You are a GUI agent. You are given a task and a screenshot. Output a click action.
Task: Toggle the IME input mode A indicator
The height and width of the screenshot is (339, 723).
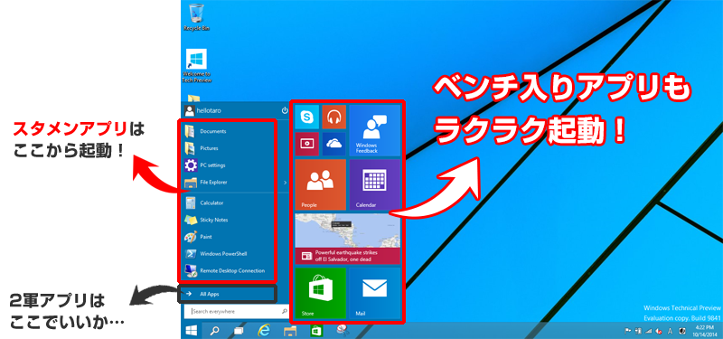point(670,331)
